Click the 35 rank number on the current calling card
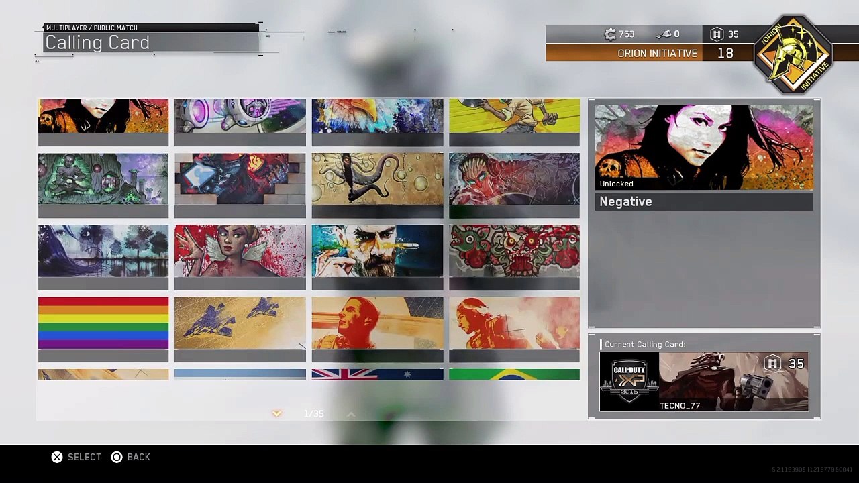The image size is (859, 483). click(x=796, y=364)
